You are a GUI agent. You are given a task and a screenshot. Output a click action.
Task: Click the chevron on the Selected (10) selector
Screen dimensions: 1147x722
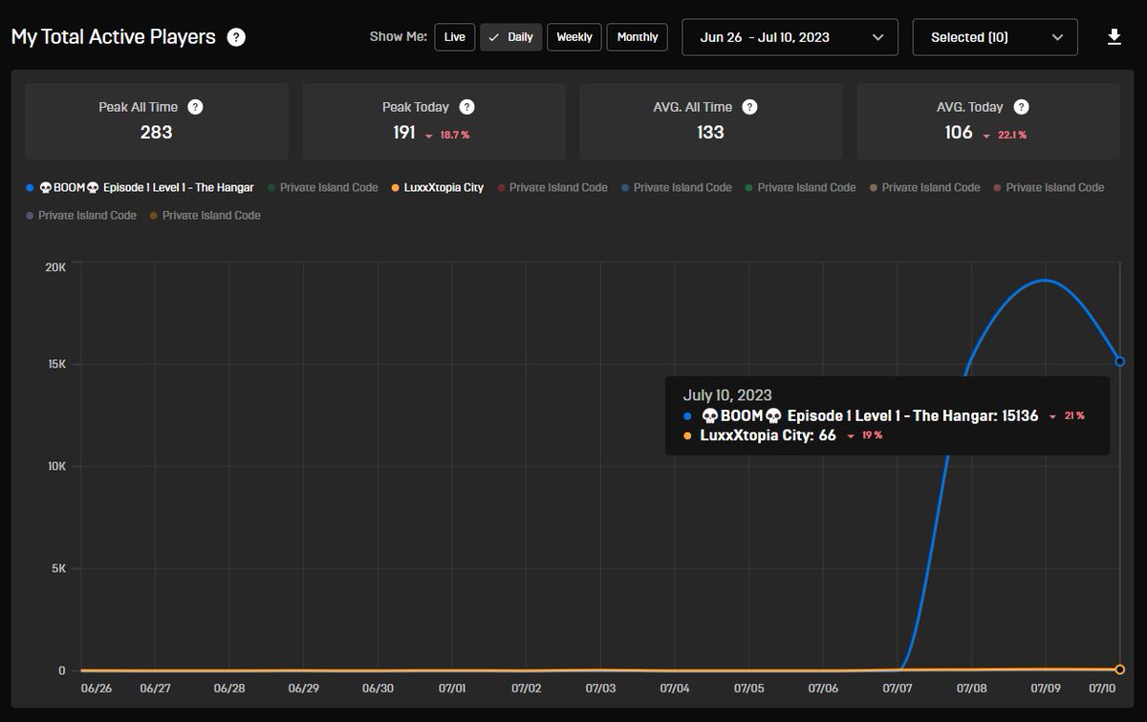click(1057, 37)
